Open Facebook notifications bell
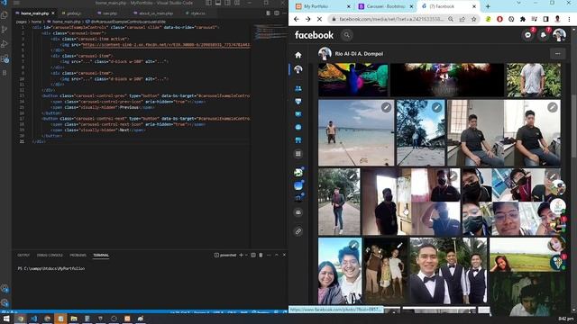This screenshot has height=324, width=577. (544, 35)
